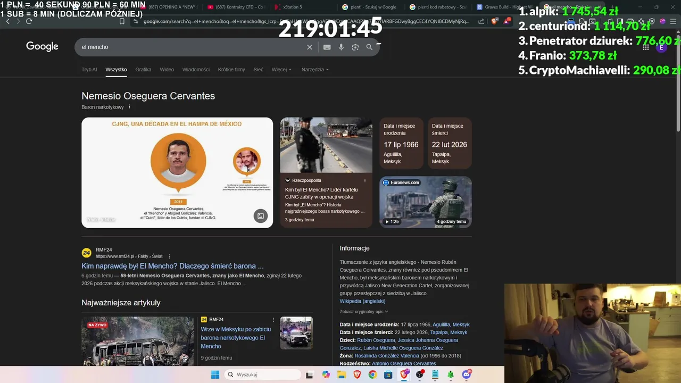Switch to the plenti kod rabatowy tab
Screen dimensions: 681x383
click(x=438, y=7)
